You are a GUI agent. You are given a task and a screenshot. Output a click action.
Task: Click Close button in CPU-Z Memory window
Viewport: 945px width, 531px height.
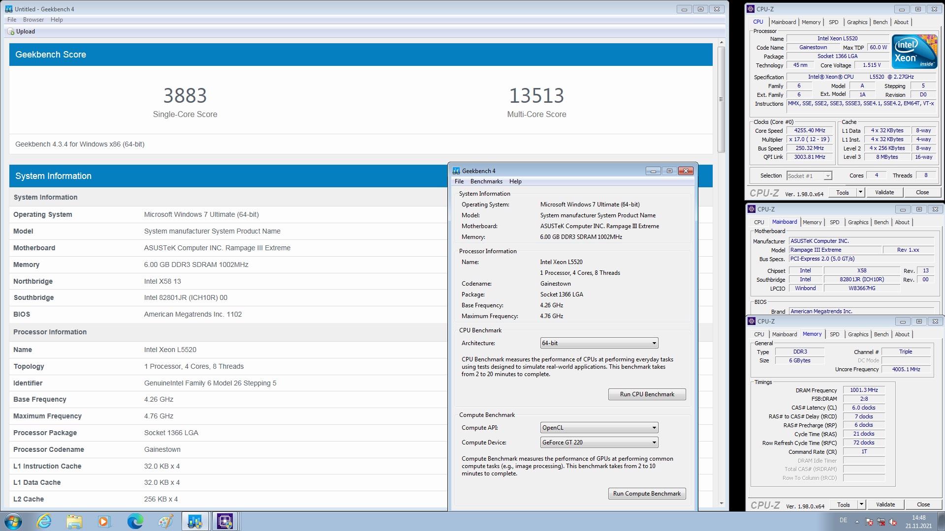(x=924, y=504)
